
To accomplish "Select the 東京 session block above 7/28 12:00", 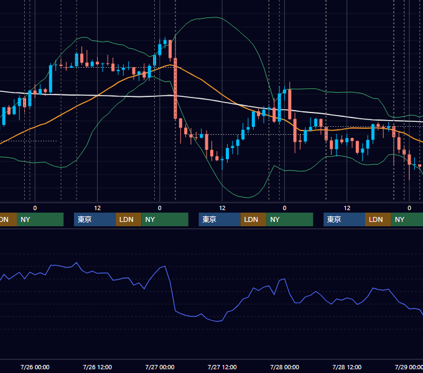I will coord(344,219).
